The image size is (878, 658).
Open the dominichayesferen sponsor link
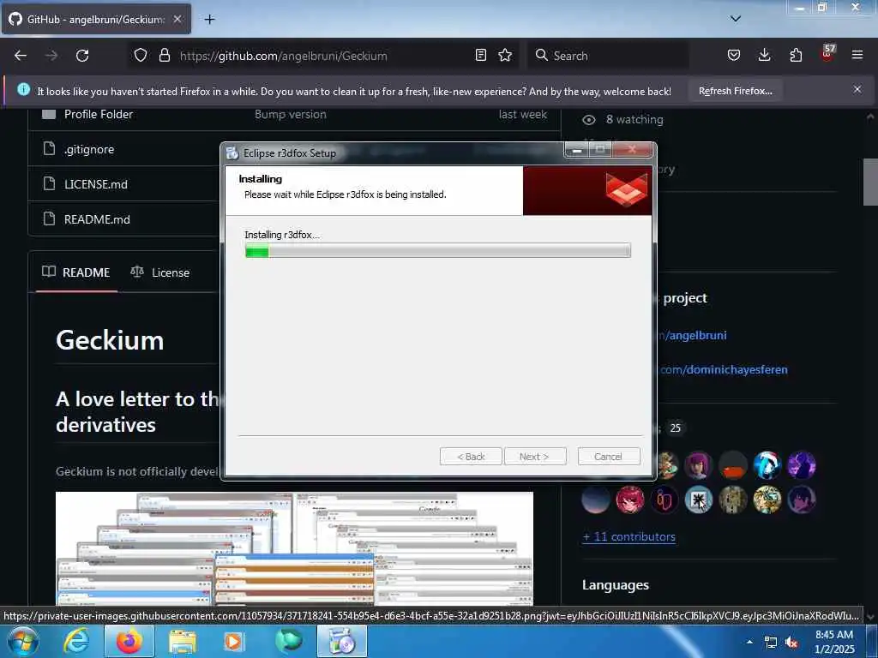tap(723, 370)
